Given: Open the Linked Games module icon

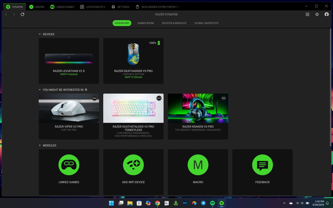Looking at the screenshot, I should tap(69, 165).
